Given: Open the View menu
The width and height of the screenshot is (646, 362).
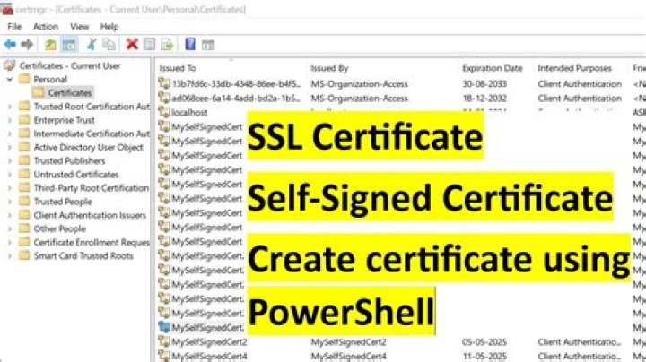Looking at the screenshot, I should click(80, 27).
